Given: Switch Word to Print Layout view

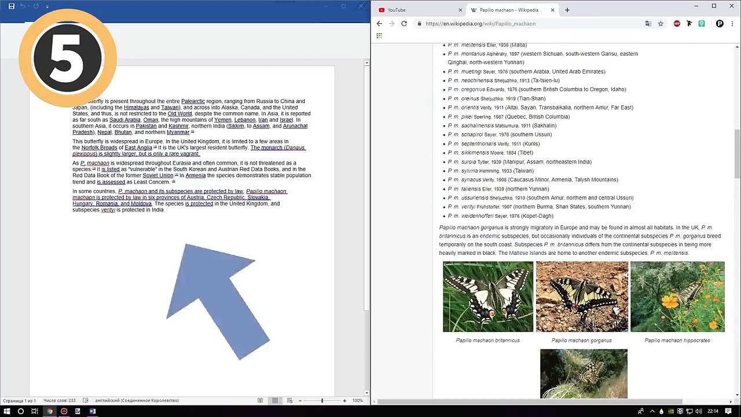Looking at the screenshot, I should tap(275, 401).
